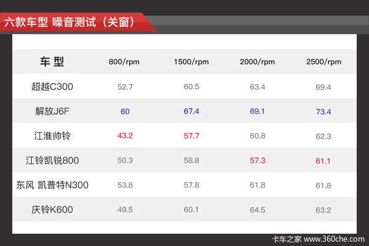Screen dimensions: 369x246
Task: Choose '50.3' in 江铃凯锐800 row
Action: click(125, 161)
